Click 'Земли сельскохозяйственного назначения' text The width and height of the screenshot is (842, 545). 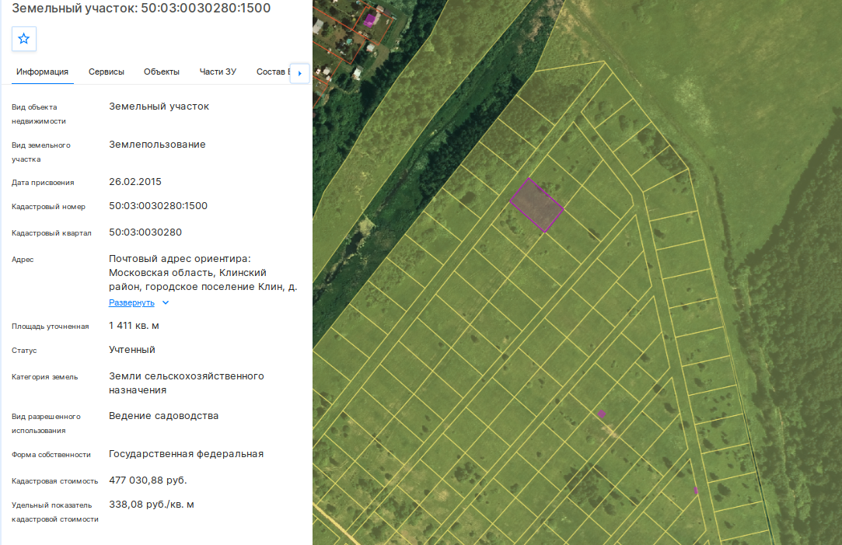(x=187, y=383)
